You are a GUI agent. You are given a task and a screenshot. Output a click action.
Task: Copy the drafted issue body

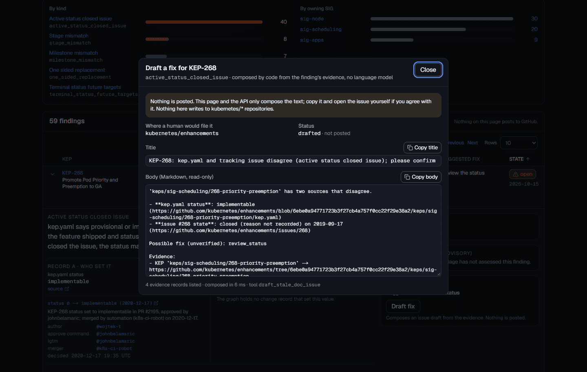tap(421, 177)
